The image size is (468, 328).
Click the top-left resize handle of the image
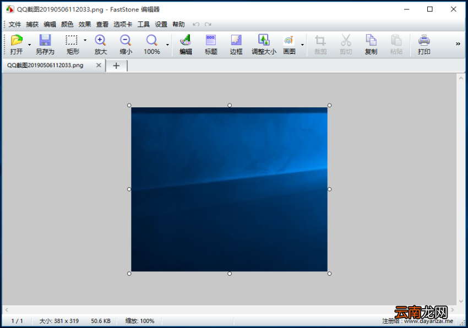click(x=129, y=105)
